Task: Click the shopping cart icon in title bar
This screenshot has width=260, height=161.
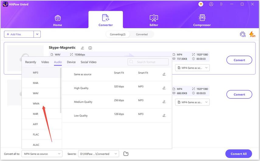Action: point(201,4)
